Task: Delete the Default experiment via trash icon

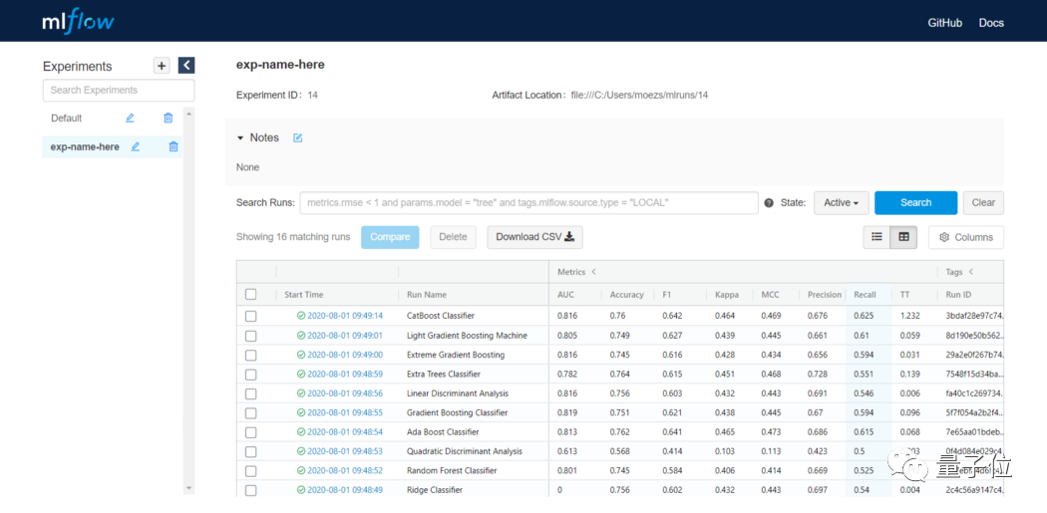Action: tap(168, 118)
